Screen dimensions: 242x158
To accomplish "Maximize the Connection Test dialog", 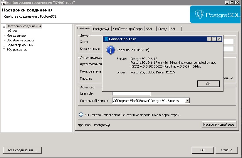I will [214, 39].
